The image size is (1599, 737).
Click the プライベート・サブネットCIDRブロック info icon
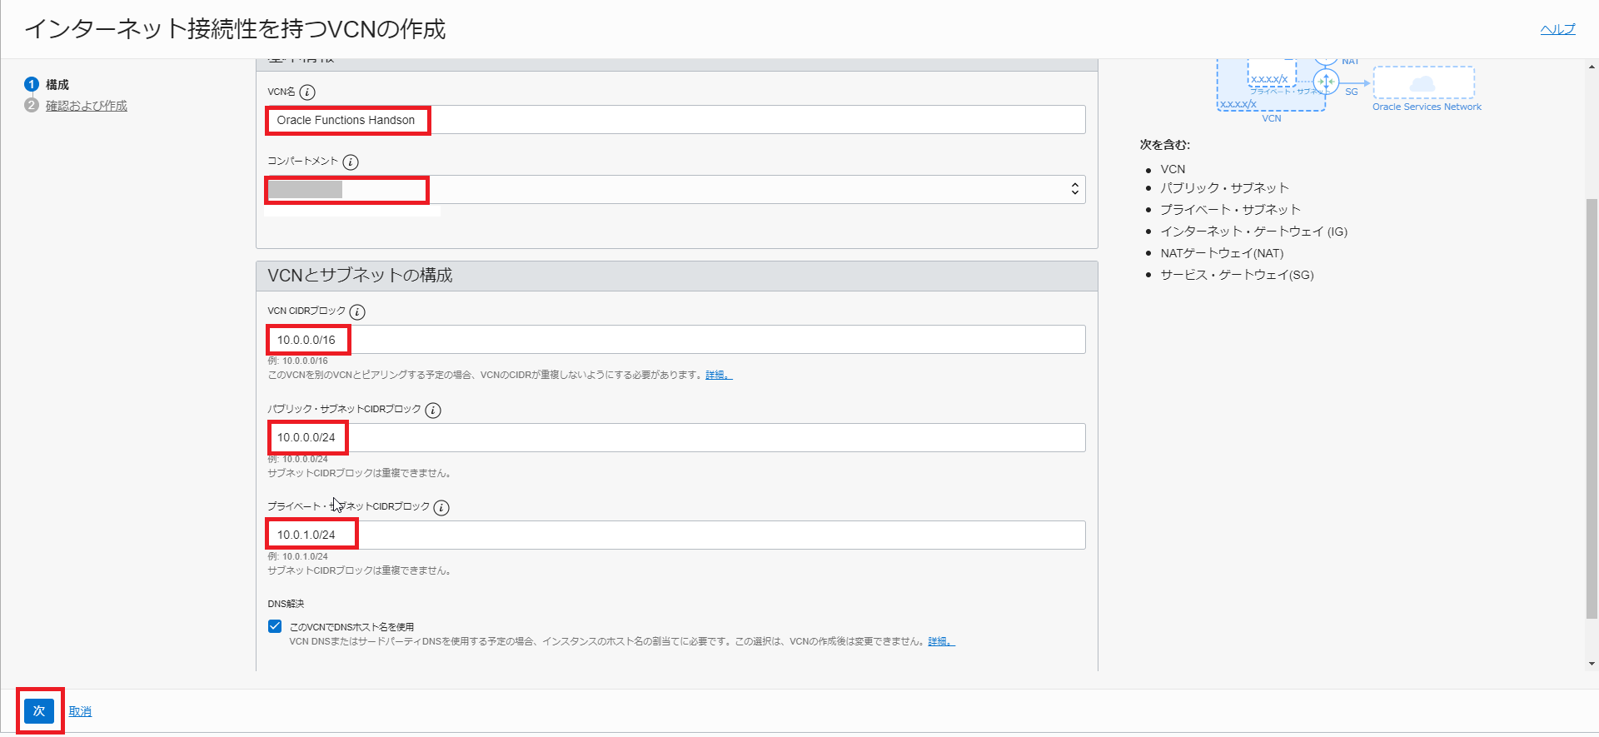(441, 508)
